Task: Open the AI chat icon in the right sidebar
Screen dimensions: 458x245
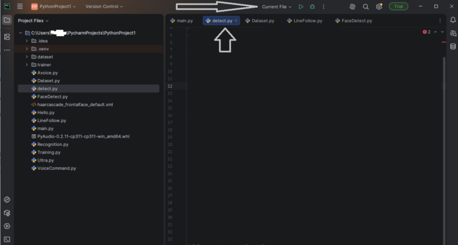Action: coord(453,33)
